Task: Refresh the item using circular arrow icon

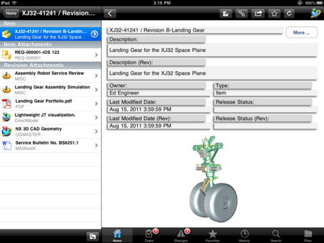Action: tap(289, 13)
